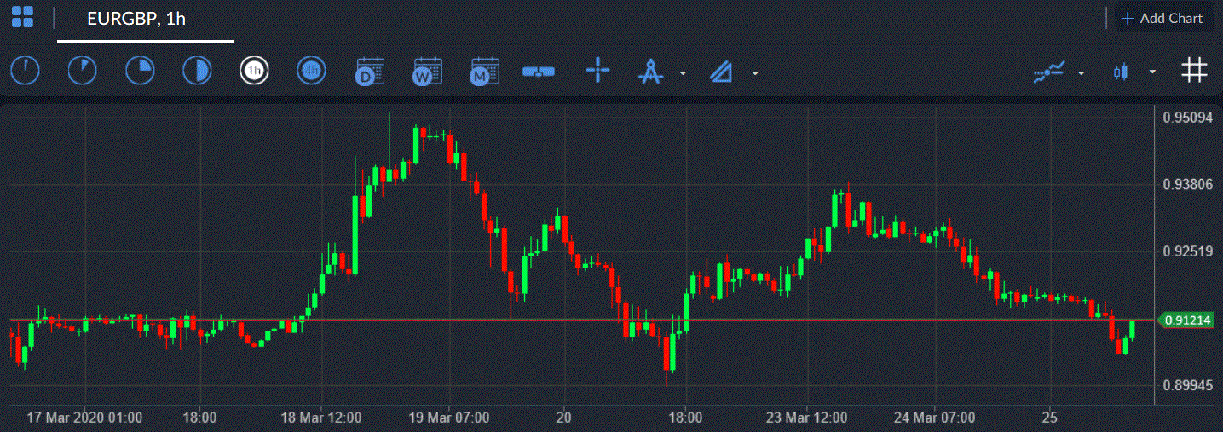Activate the crosshair cursor tool
The width and height of the screenshot is (1223, 432).
point(598,71)
